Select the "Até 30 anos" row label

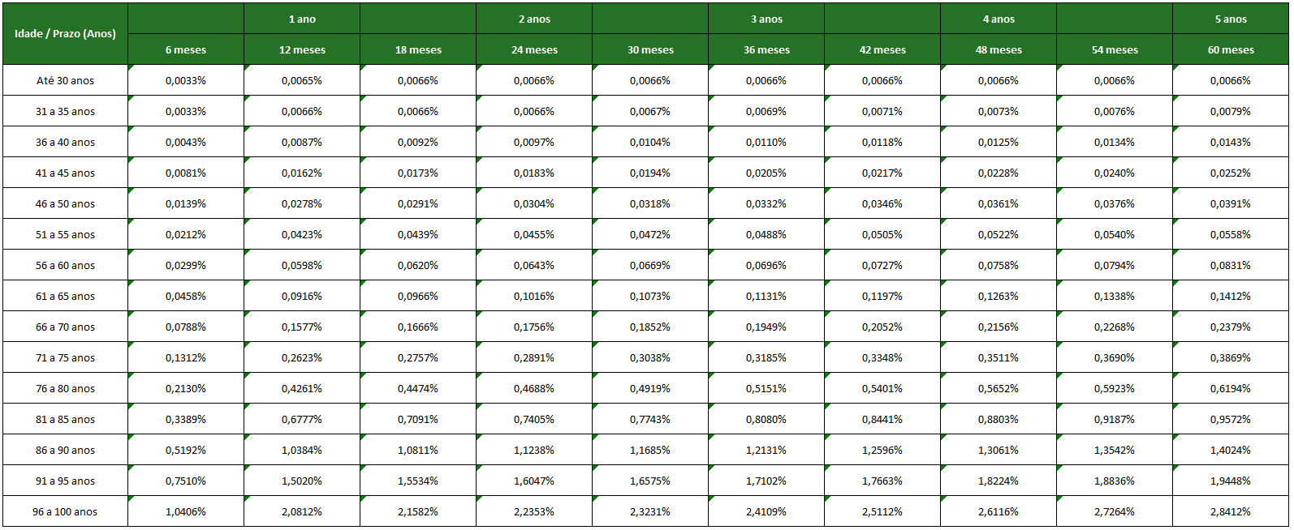pyautogui.click(x=65, y=81)
